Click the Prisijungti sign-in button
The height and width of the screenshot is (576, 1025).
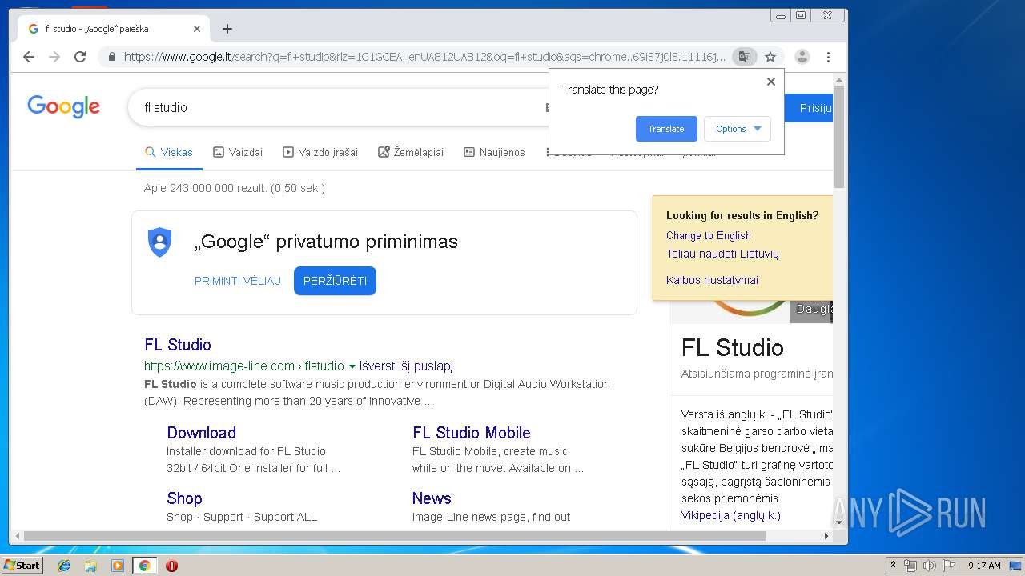[x=810, y=107]
